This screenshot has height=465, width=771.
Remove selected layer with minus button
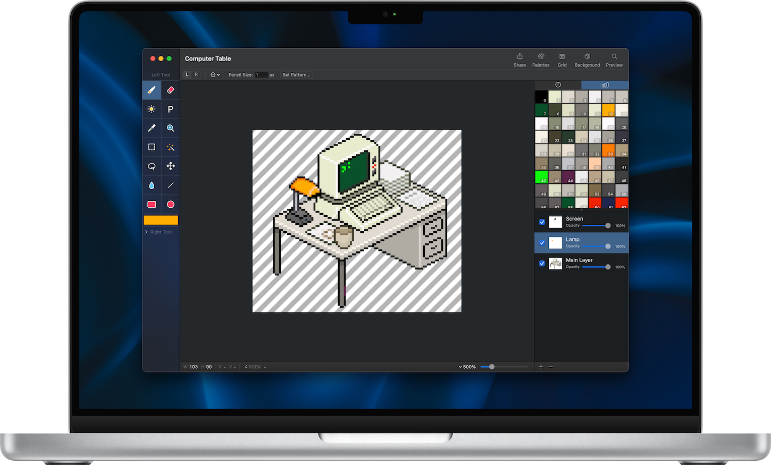point(551,367)
